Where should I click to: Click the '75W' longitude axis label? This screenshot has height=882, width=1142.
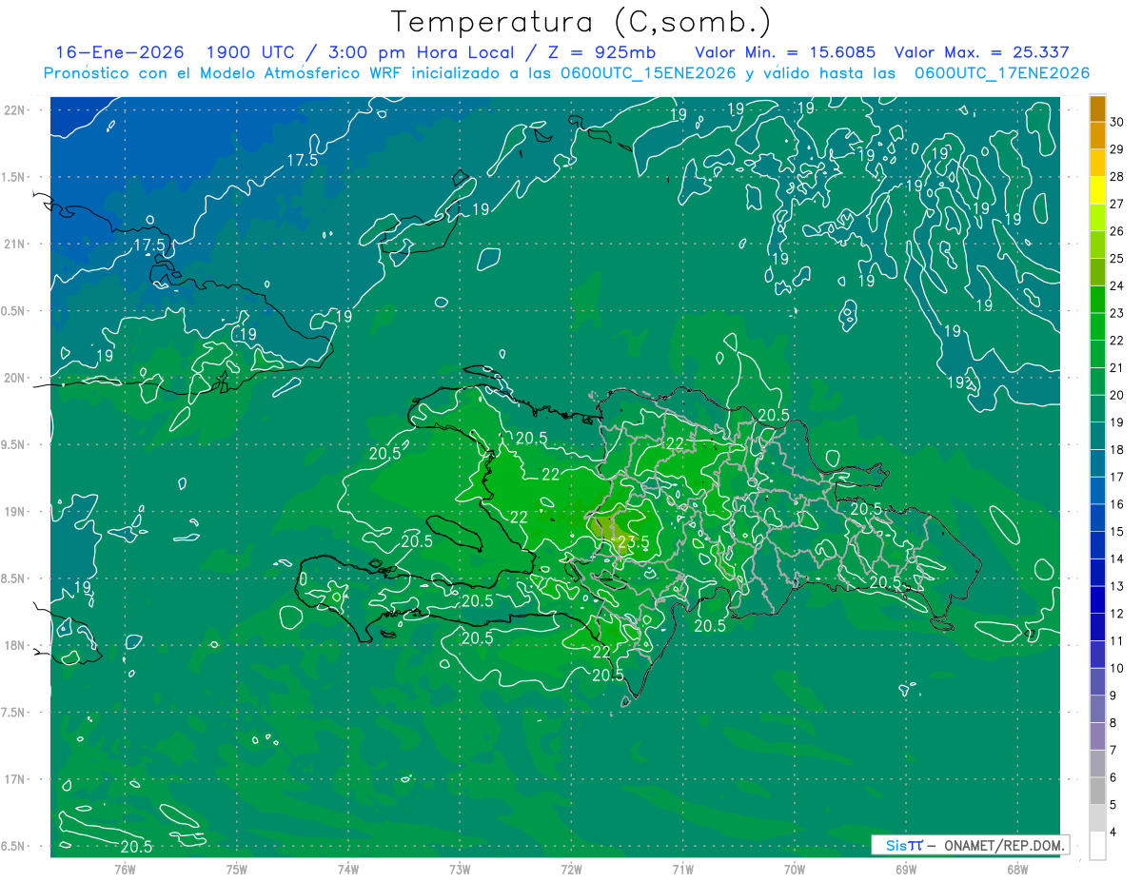tap(237, 869)
